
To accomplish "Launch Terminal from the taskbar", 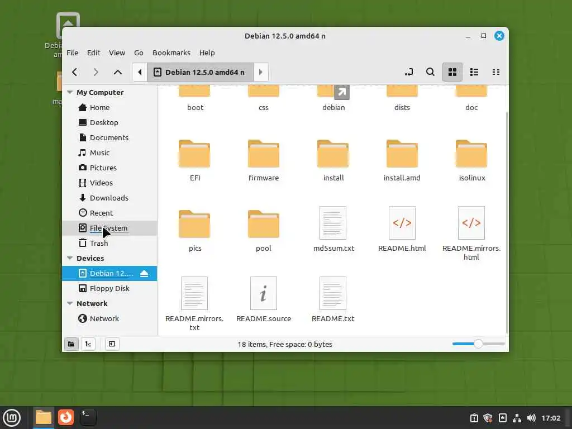I will pyautogui.click(x=88, y=417).
